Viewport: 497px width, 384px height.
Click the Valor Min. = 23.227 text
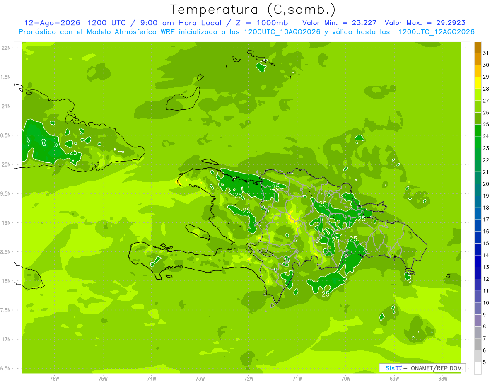[339, 22]
